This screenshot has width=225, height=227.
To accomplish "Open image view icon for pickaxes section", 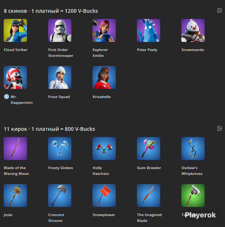I will 220,128.
